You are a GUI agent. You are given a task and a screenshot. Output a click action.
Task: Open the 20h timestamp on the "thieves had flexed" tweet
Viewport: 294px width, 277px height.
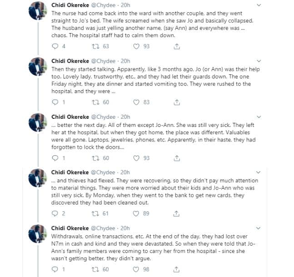coord(125,173)
